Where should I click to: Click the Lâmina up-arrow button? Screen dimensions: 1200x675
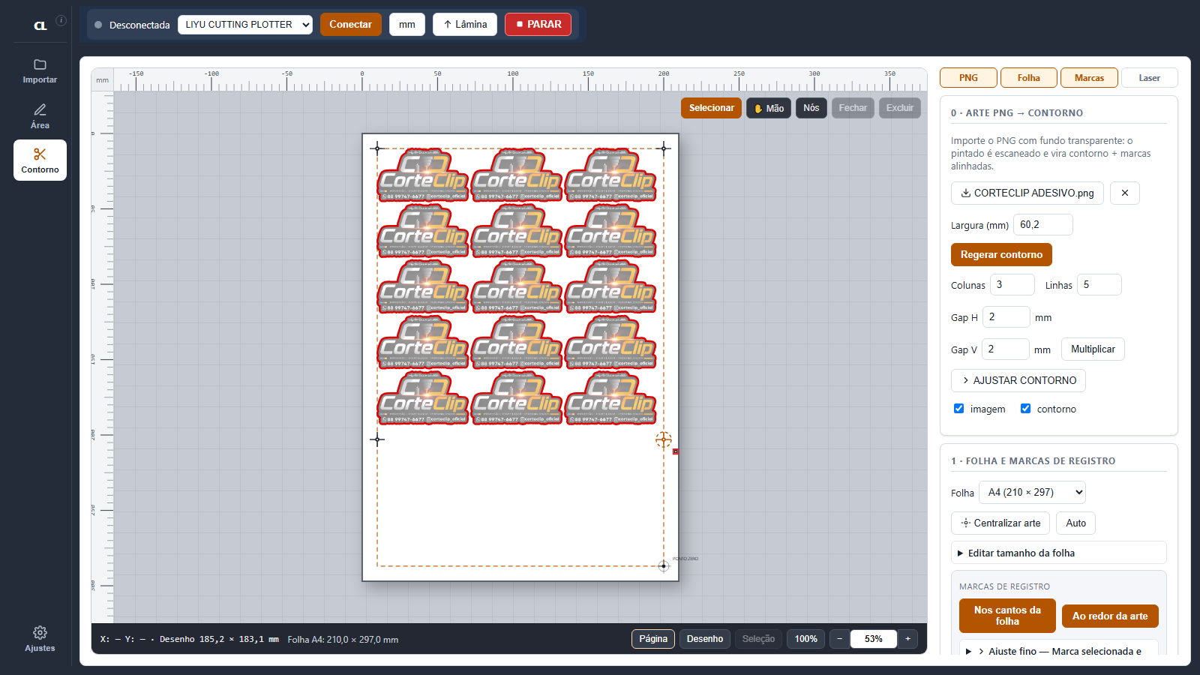tap(465, 24)
